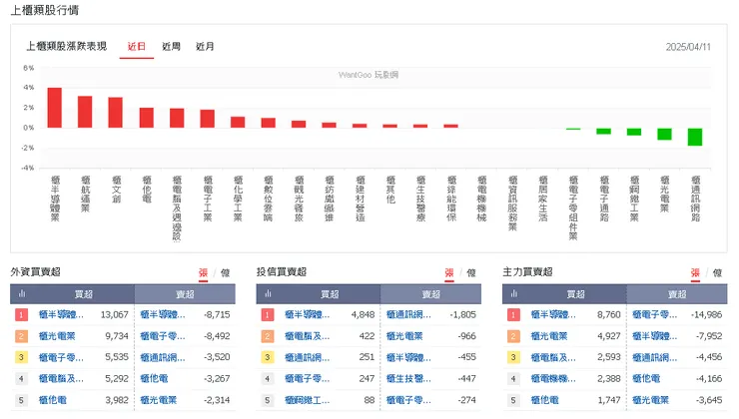Open 櫃他電 link with 1,747 in 主力 買超
The height and width of the screenshot is (419, 739).
[x=544, y=400]
